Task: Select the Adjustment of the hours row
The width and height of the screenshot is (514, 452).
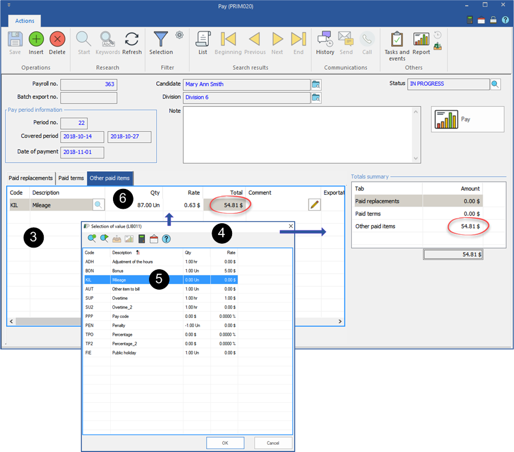Action: [160, 262]
